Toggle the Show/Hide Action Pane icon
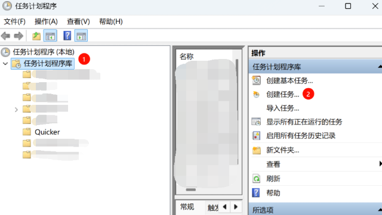 81,36
